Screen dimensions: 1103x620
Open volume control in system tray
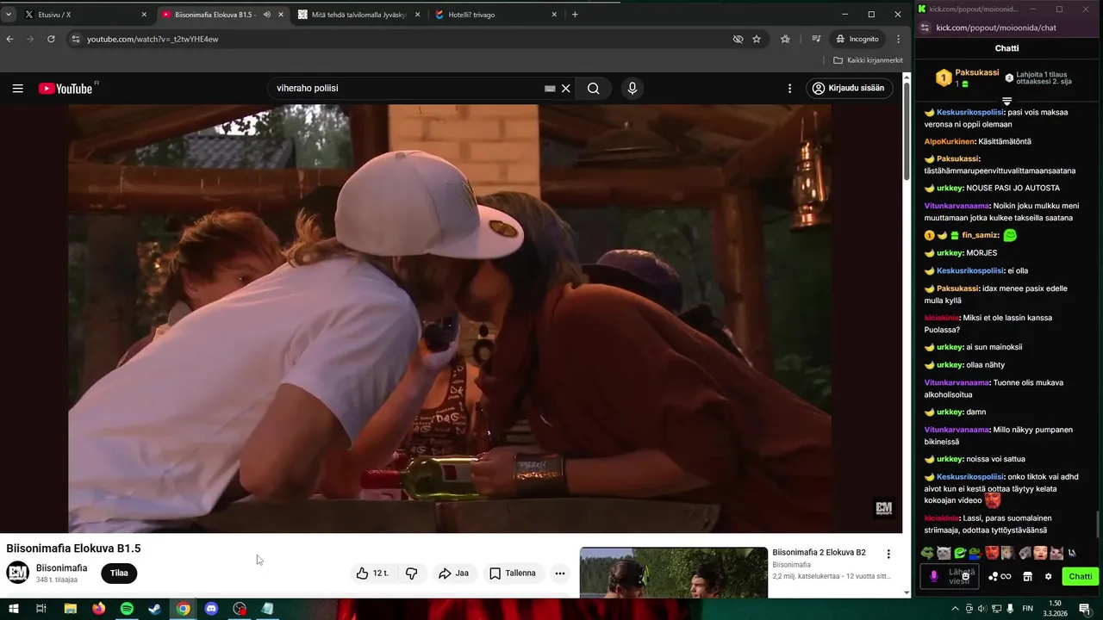pyautogui.click(x=981, y=609)
